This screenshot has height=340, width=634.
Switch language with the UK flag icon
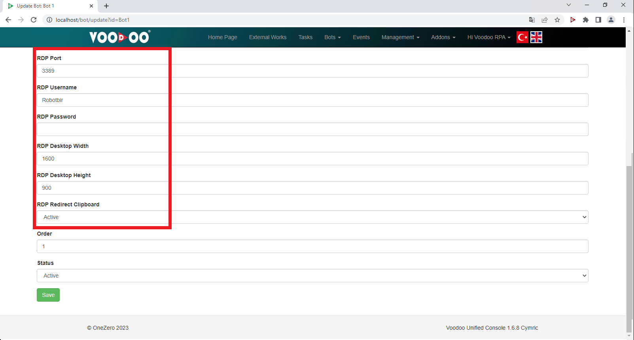click(536, 37)
